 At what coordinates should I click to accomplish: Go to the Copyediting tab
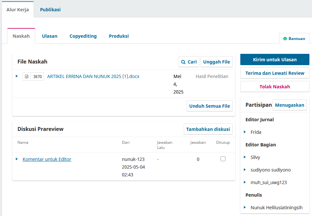[83, 36]
